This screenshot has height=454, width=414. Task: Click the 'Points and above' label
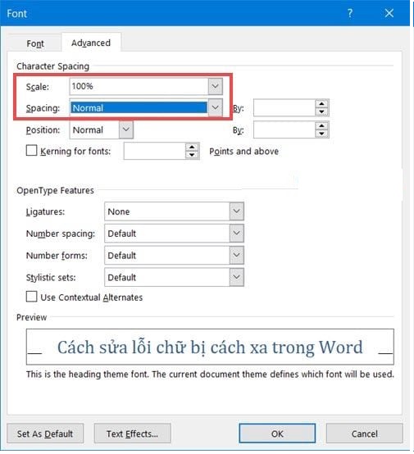pos(244,151)
